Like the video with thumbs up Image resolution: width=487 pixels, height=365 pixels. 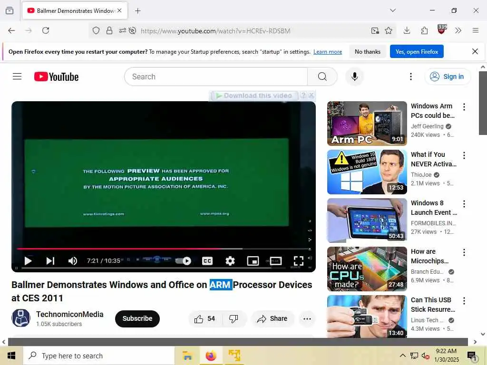pyautogui.click(x=205, y=319)
